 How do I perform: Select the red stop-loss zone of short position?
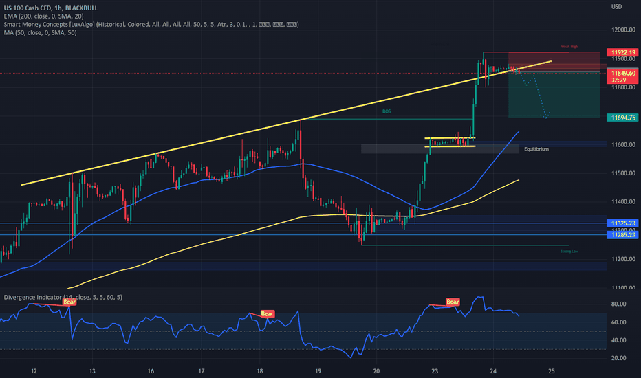pos(554,62)
